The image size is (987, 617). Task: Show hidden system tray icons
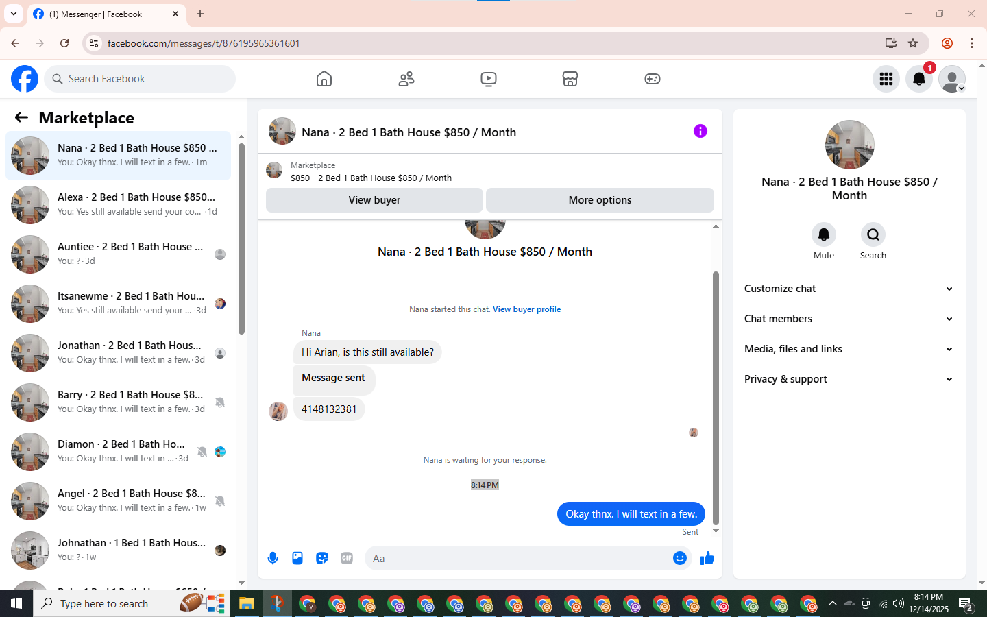pyautogui.click(x=832, y=603)
